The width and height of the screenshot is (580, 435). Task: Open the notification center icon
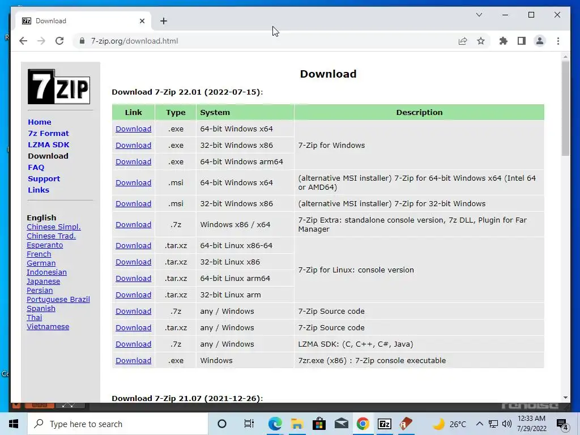tap(562, 424)
